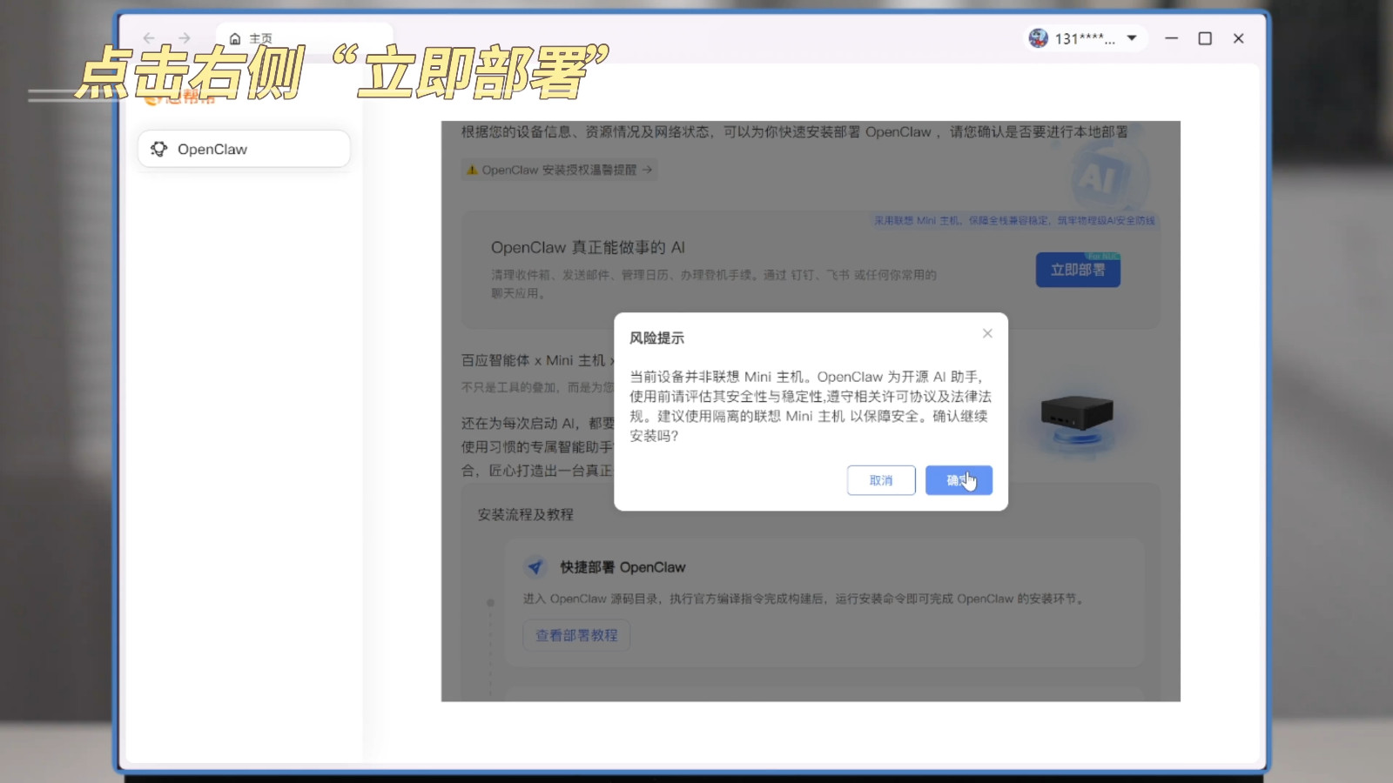The height and width of the screenshot is (783, 1393).
Task: Click the timeline dot beside the 快捷部署 step
Action: 490,602
